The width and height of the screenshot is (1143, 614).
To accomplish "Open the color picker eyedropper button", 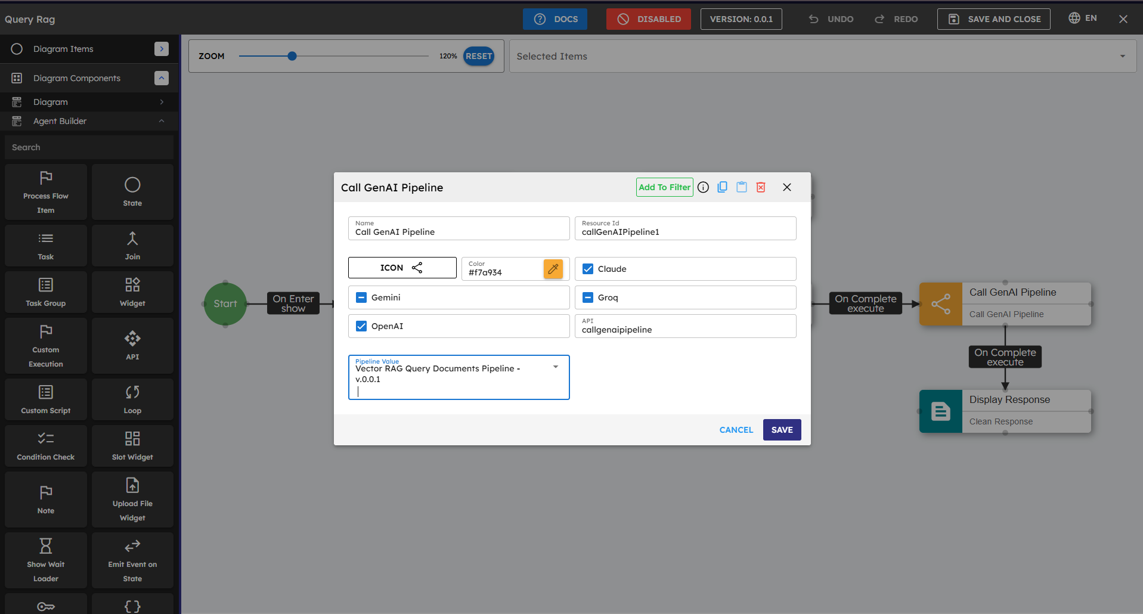I will click(x=553, y=269).
